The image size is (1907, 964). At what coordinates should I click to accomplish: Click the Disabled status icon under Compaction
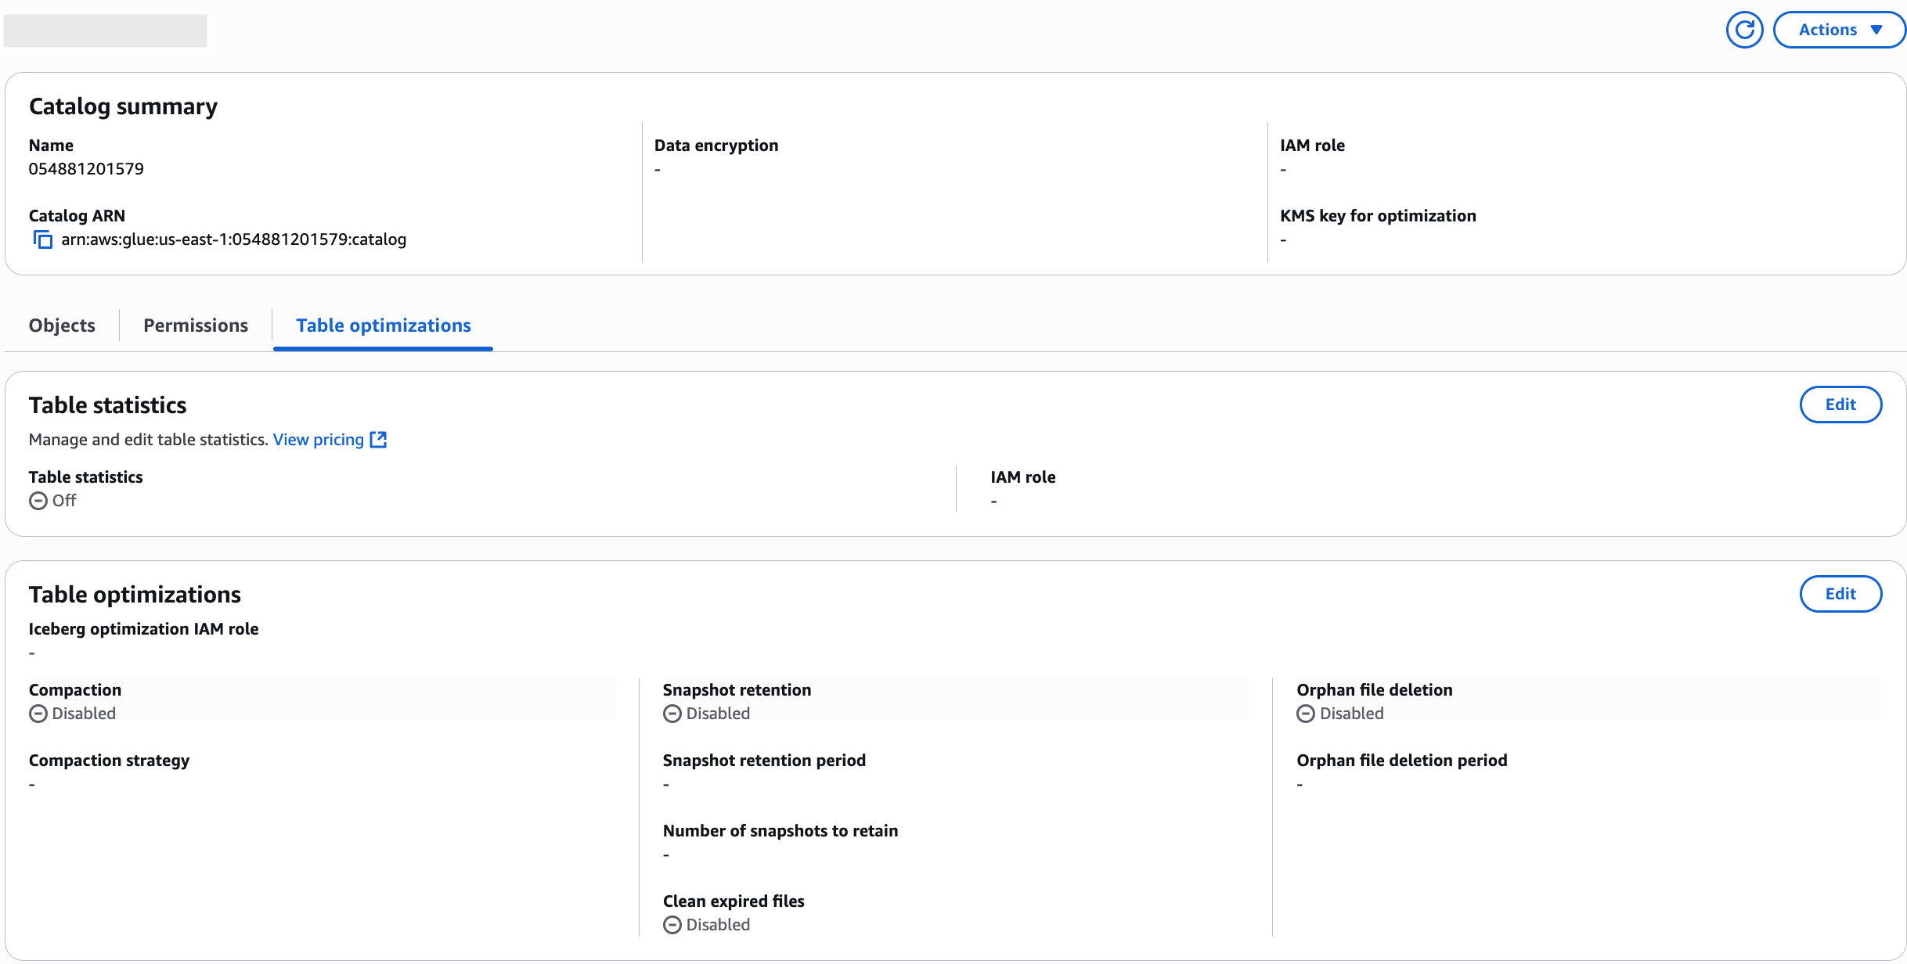click(x=37, y=713)
